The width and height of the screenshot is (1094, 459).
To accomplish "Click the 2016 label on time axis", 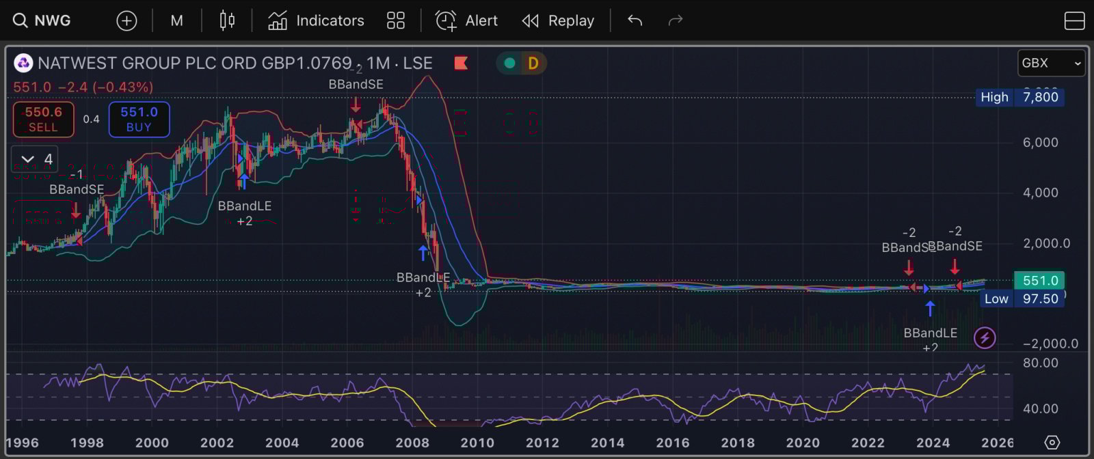I will pos(673,443).
